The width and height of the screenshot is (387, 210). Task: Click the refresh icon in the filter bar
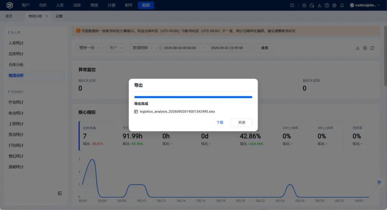pos(372,48)
